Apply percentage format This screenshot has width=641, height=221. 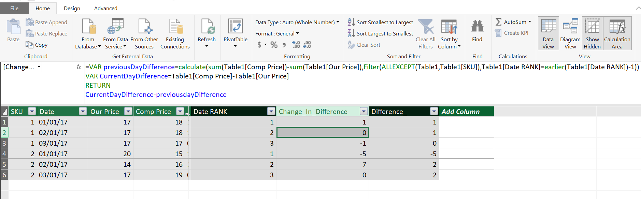click(x=274, y=45)
